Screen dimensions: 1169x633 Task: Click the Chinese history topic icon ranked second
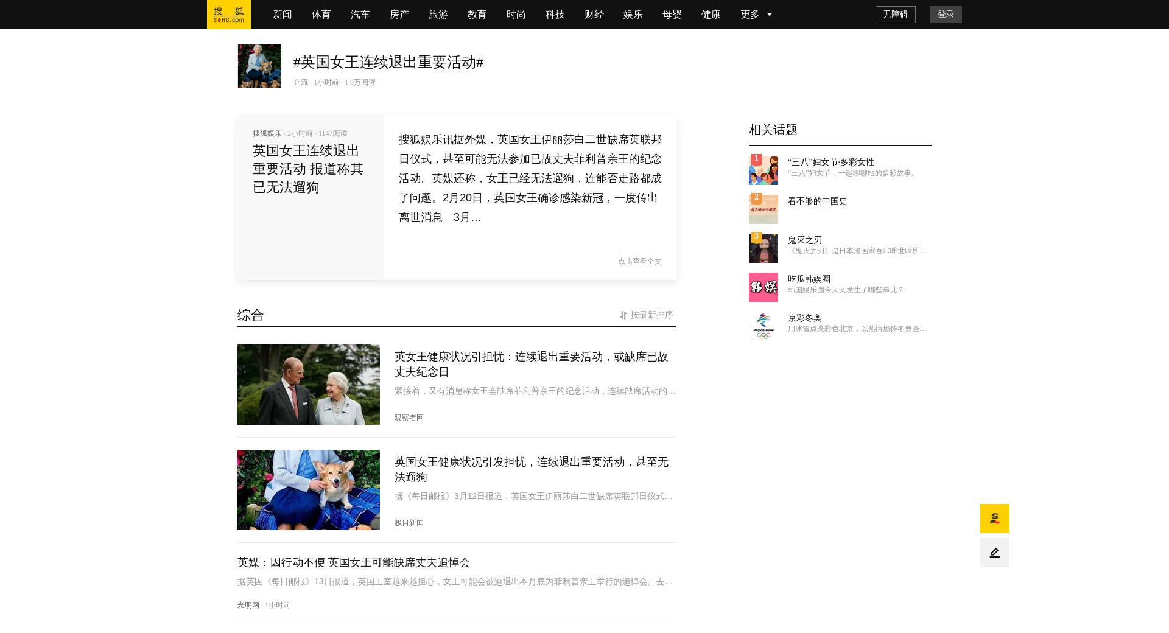763,209
